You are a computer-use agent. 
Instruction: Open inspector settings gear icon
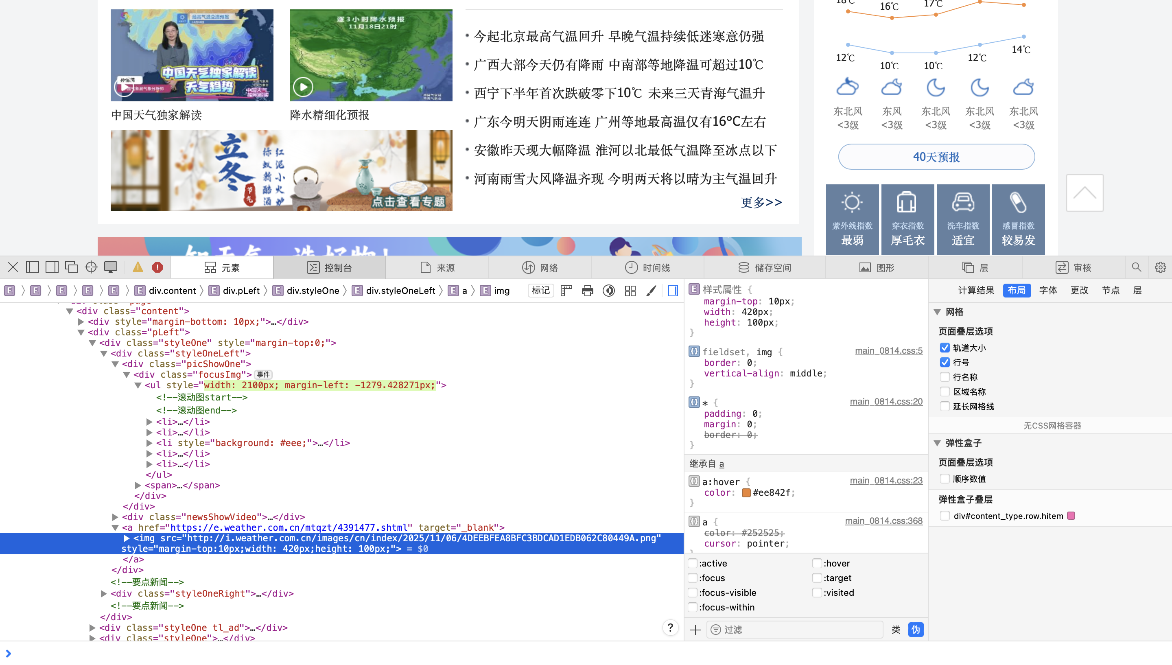pos(1160,267)
